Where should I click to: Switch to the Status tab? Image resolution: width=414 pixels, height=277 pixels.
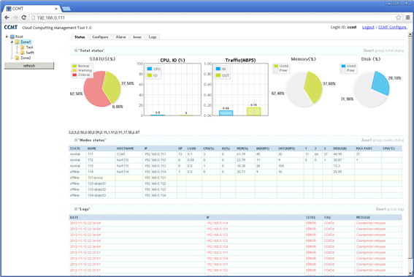pyautogui.click(x=80, y=37)
